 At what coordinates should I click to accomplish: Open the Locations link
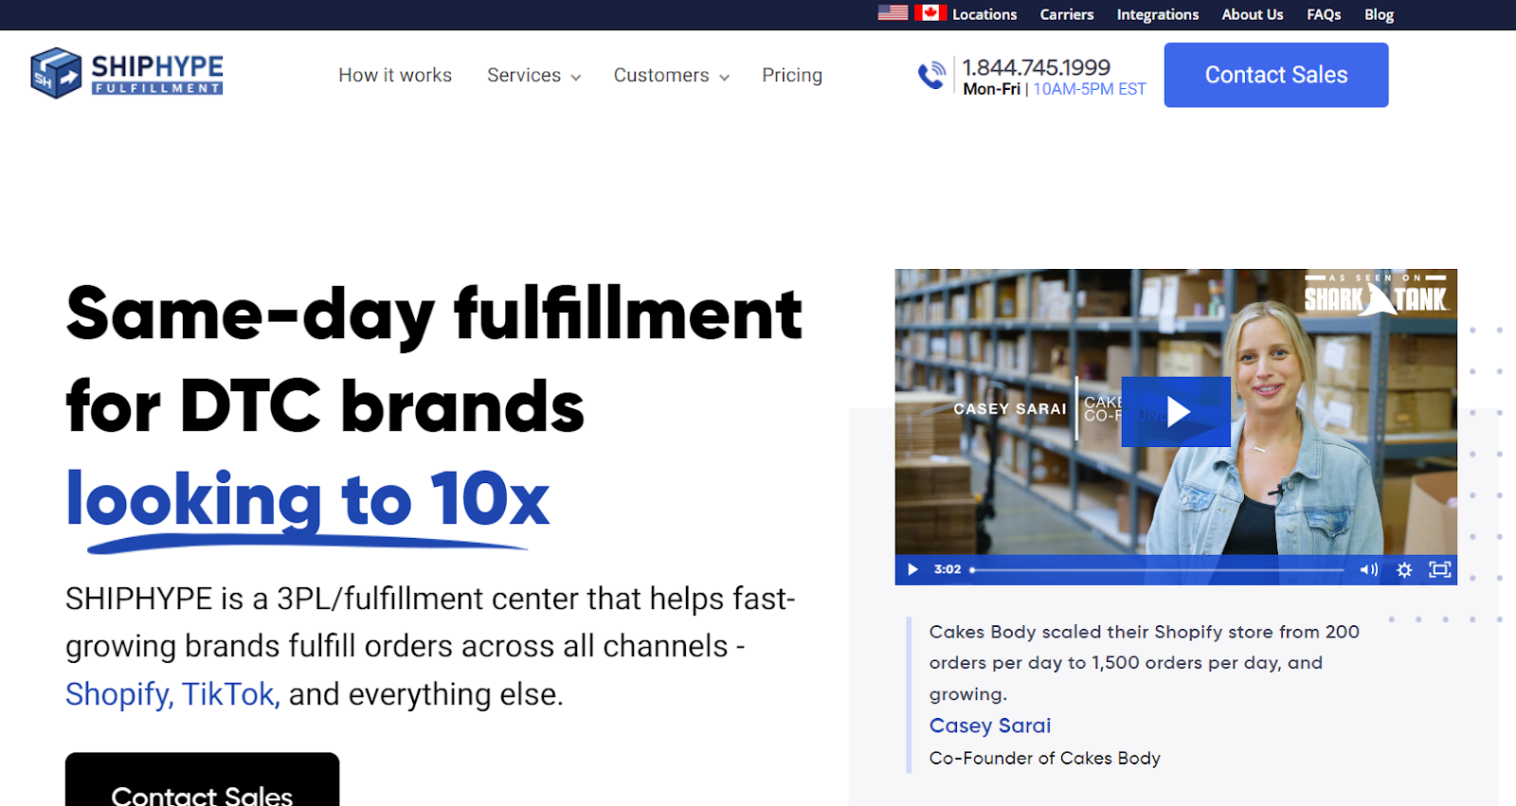[x=984, y=14]
